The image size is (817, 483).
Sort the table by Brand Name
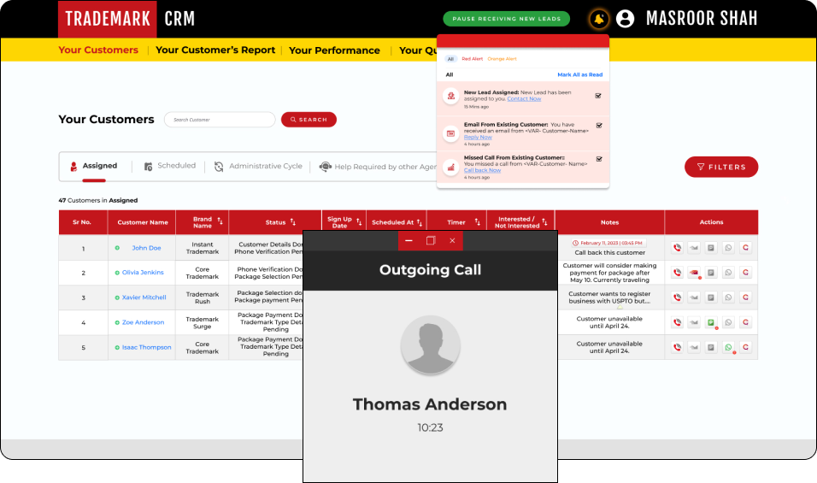[x=220, y=221]
